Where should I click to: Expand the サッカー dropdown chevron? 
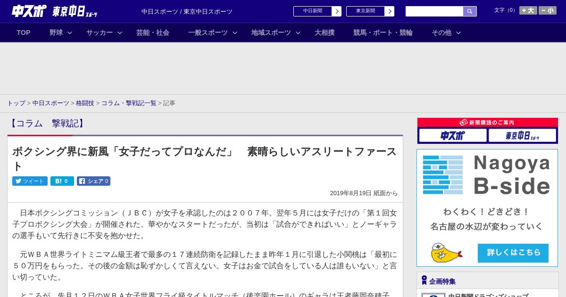pyautogui.click(x=120, y=33)
